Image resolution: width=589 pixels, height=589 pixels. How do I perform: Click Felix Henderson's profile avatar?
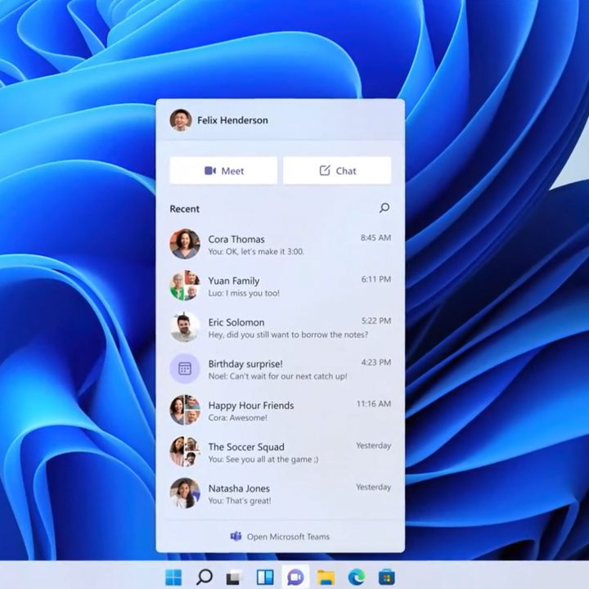click(x=181, y=119)
